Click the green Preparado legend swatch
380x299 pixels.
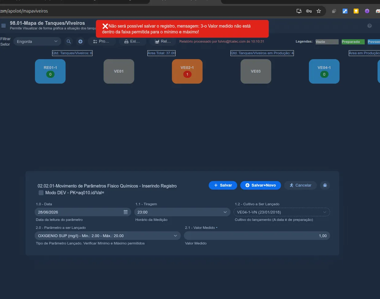353,42
